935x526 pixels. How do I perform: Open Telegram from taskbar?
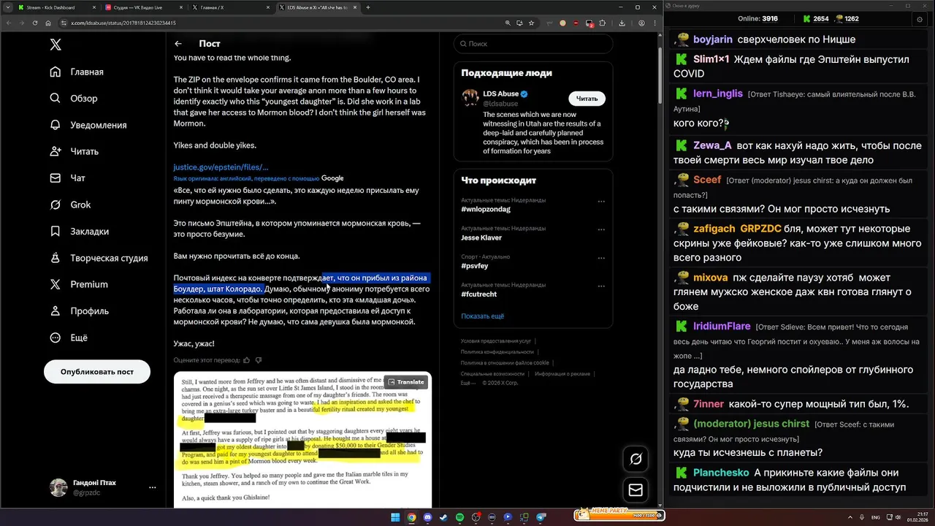click(x=541, y=517)
